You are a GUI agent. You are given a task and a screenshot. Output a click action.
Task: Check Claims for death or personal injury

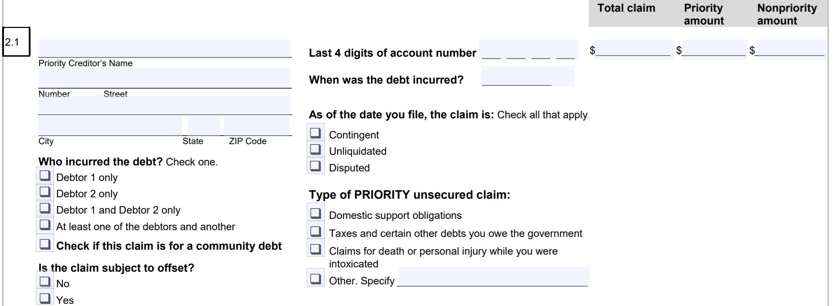[315, 249]
